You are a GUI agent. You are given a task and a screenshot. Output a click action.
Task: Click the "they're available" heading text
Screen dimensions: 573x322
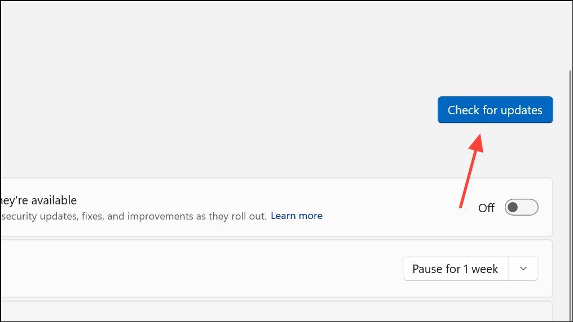pos(38,200)
